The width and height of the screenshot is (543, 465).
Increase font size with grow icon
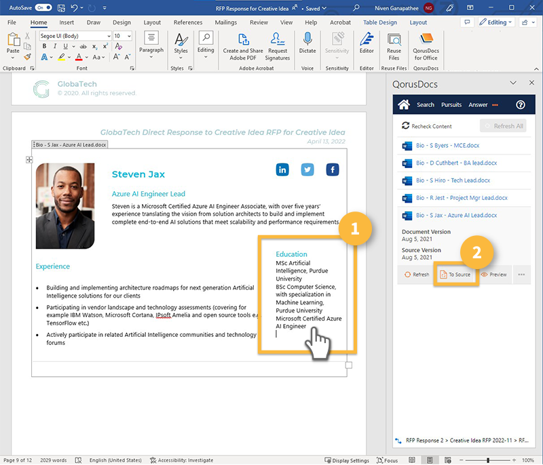[117, 57]
